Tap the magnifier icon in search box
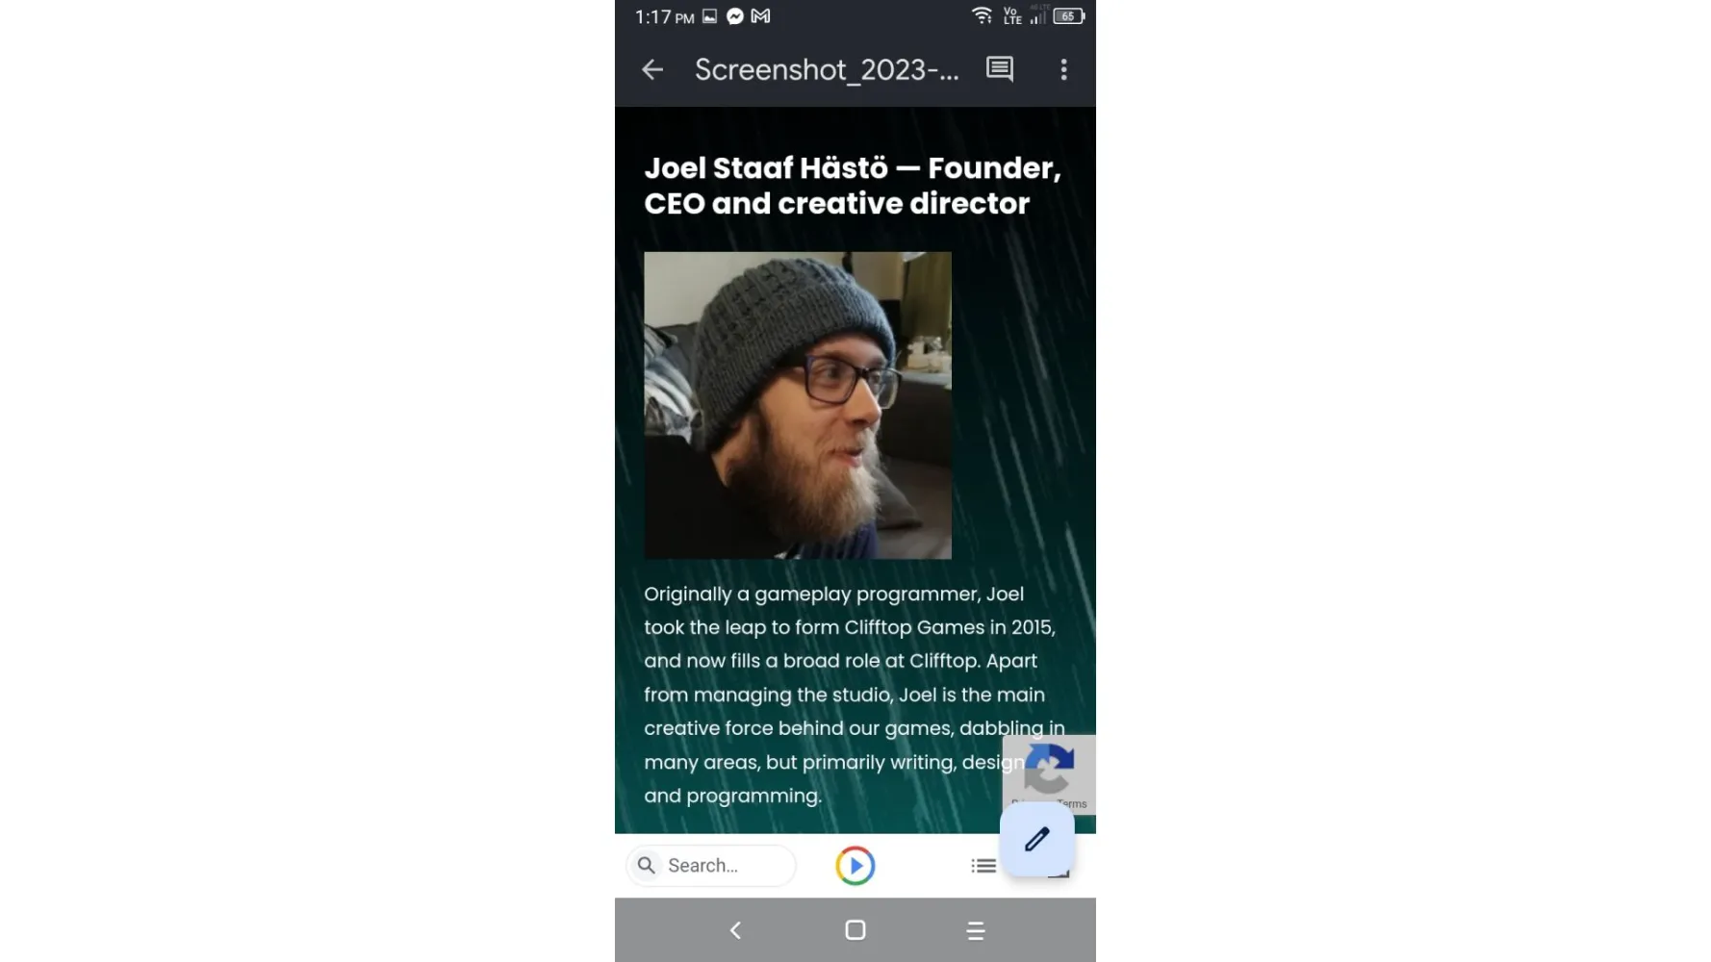This screenshot has height=962, width=1711. pos(647,865)
